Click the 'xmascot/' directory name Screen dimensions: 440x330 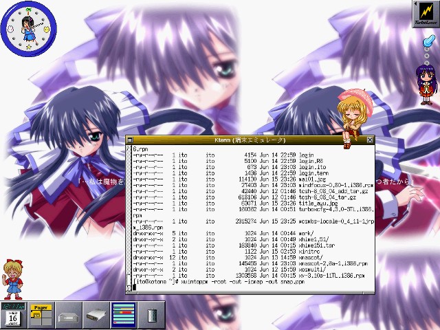coord(311,257)
